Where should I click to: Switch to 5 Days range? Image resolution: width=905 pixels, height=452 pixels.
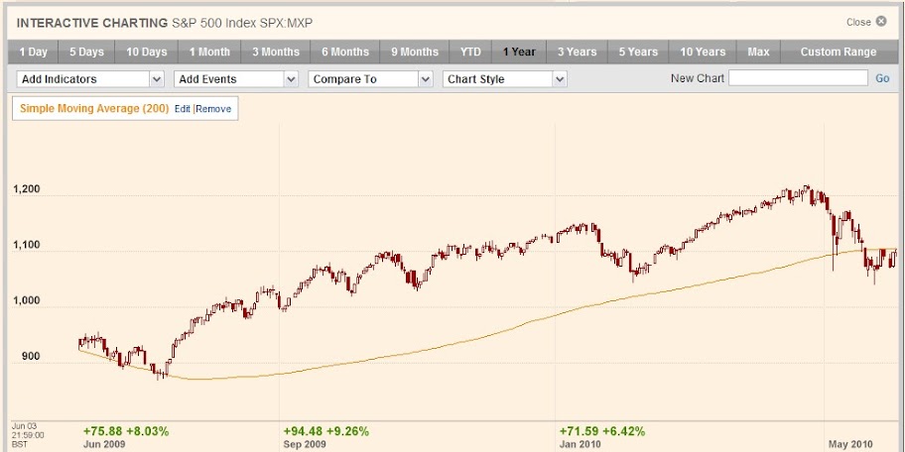[x=86, y=52]
